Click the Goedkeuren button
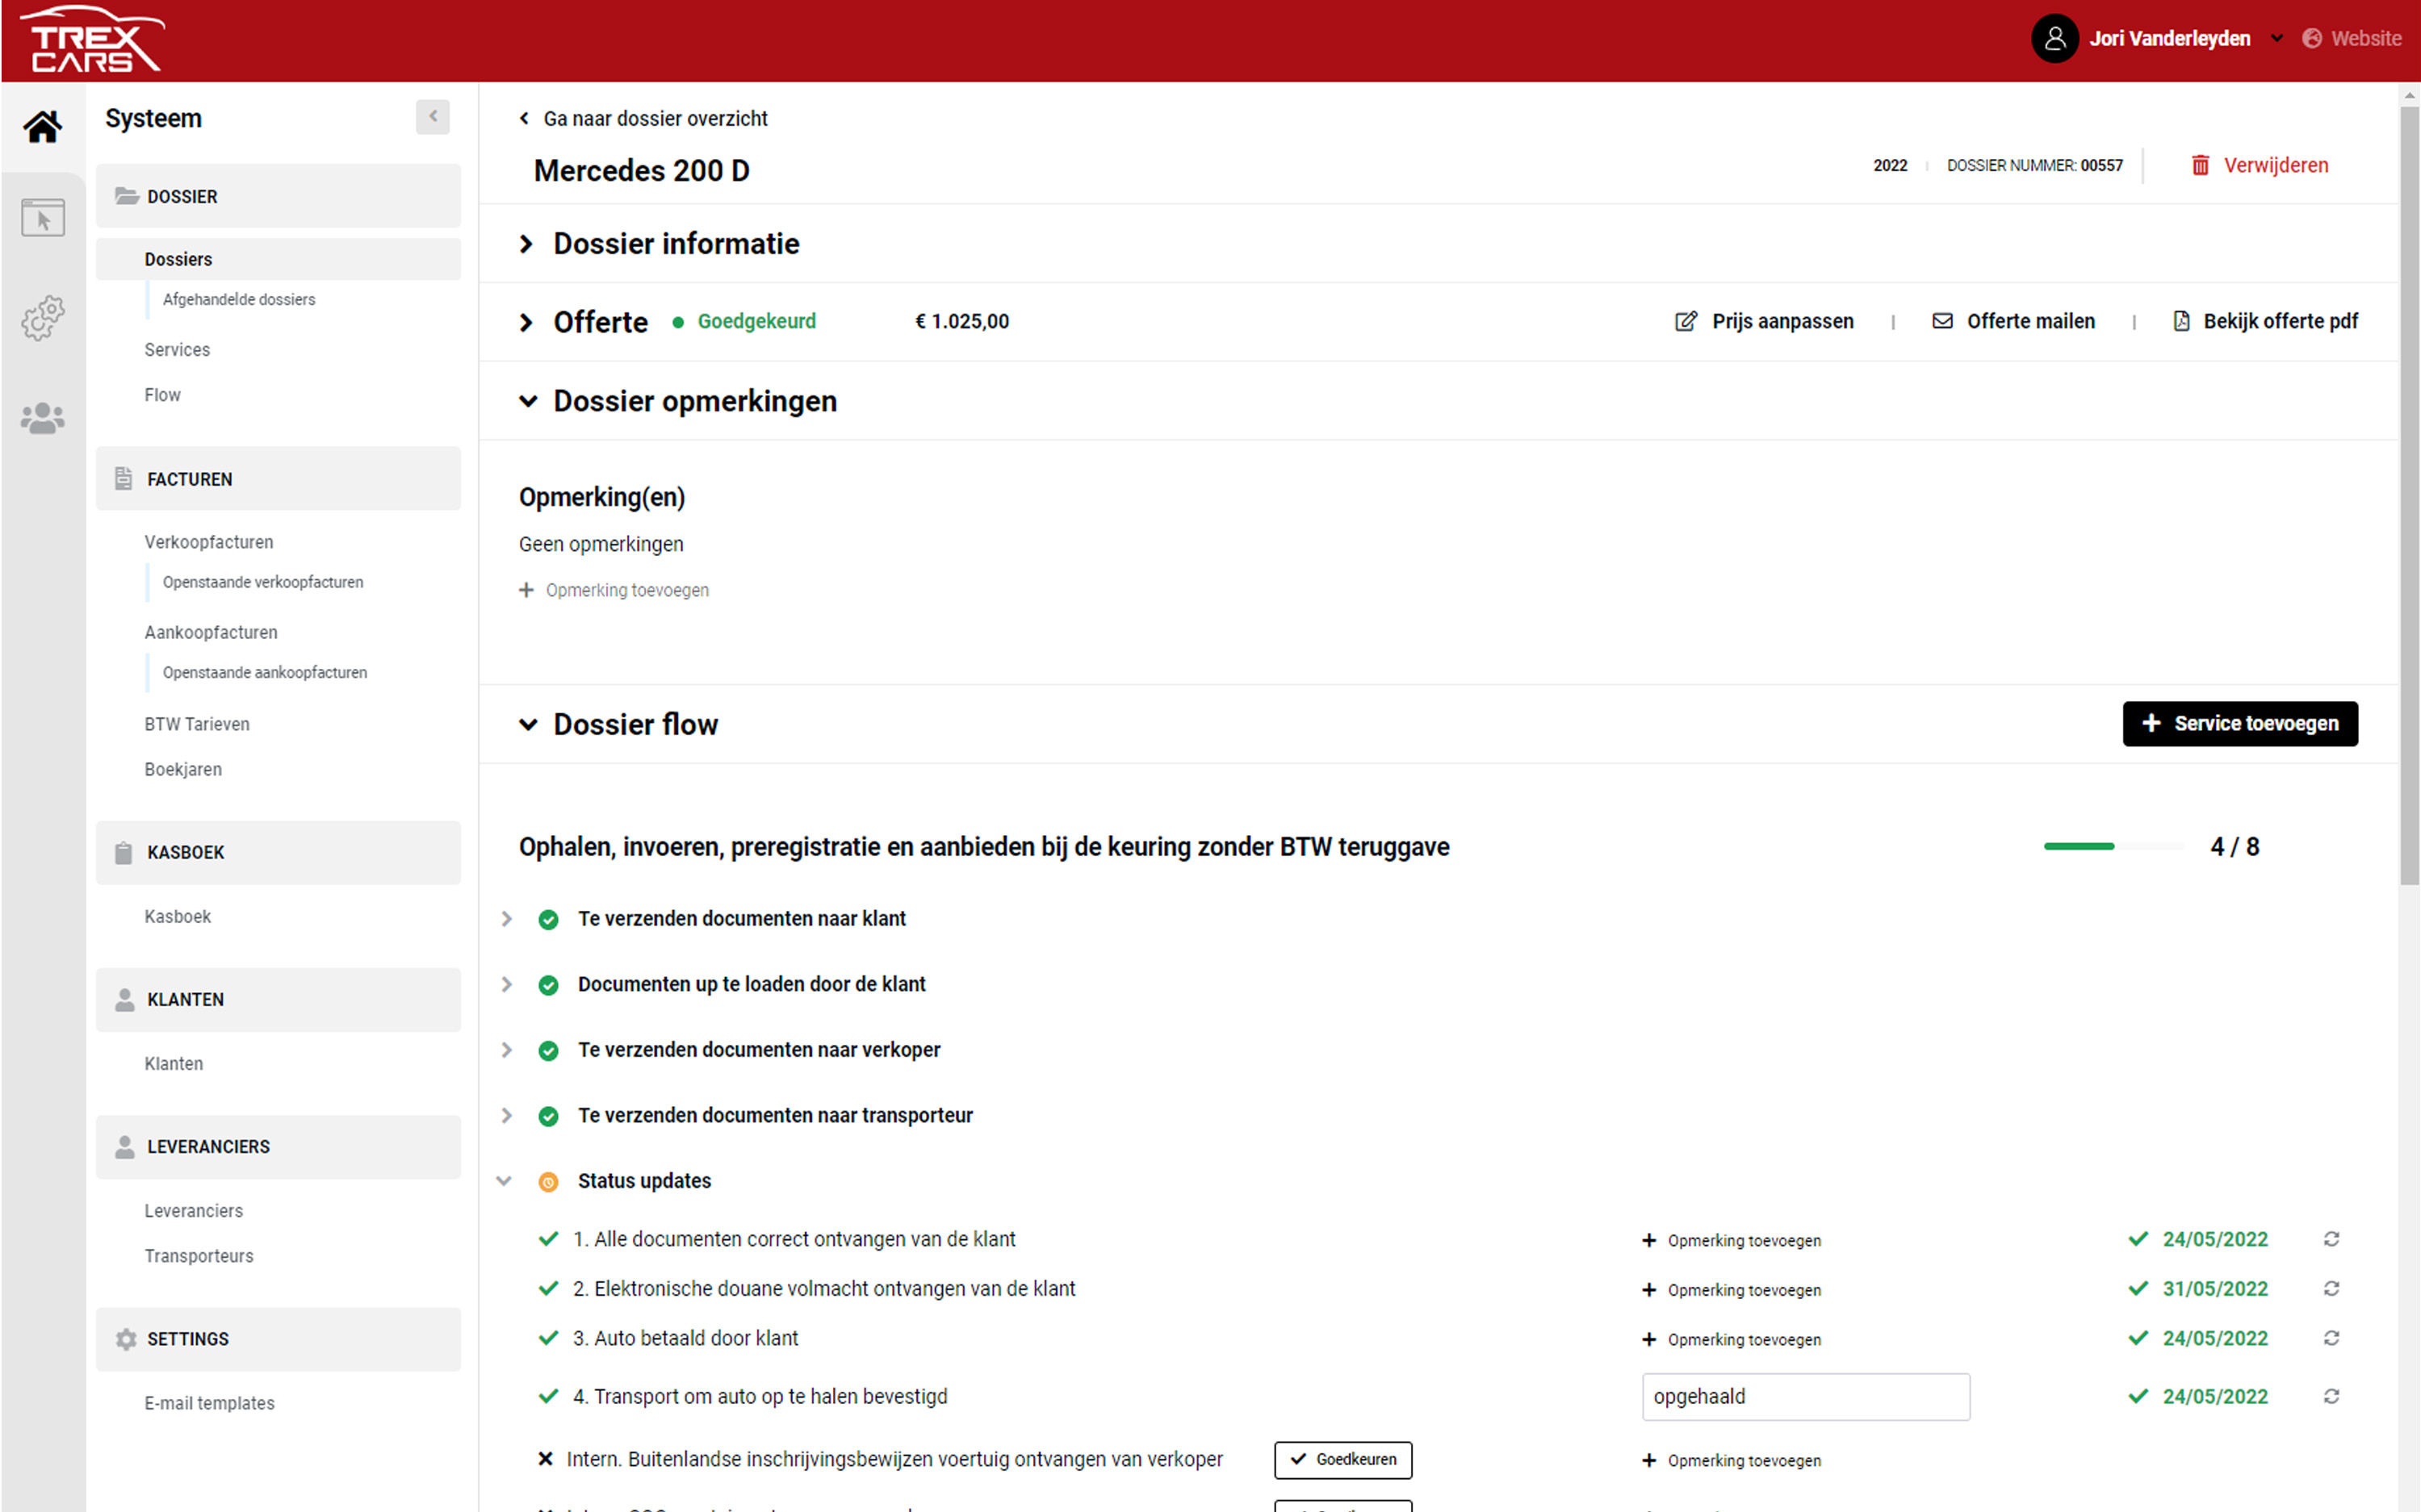 click(x=1342, y=1459)
